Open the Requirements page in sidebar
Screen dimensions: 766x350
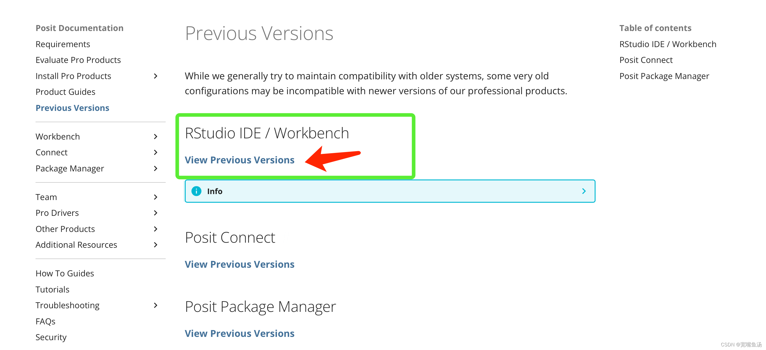(x=63, y=44)
